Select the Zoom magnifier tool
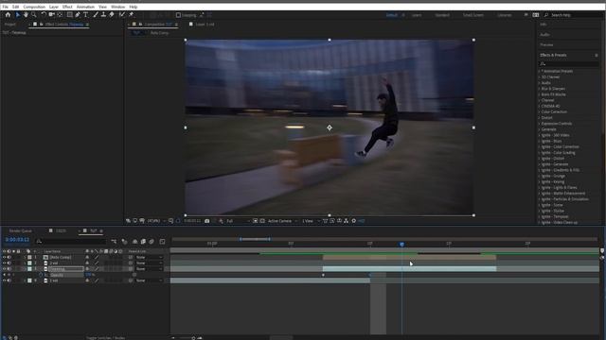This screenshot has height=340, width=606. tap(34, 15)
